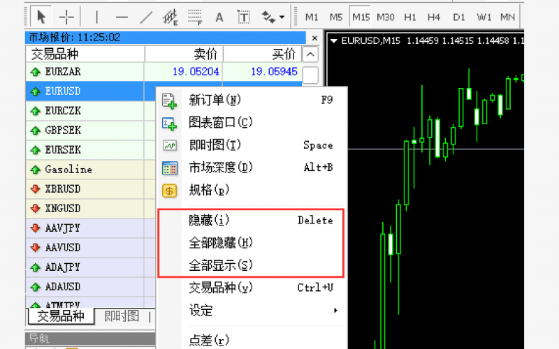The image size is (559, 349).
Task: Switch chart to H4 timeframe
Action: pyautogui.click(x=434, y=17)
